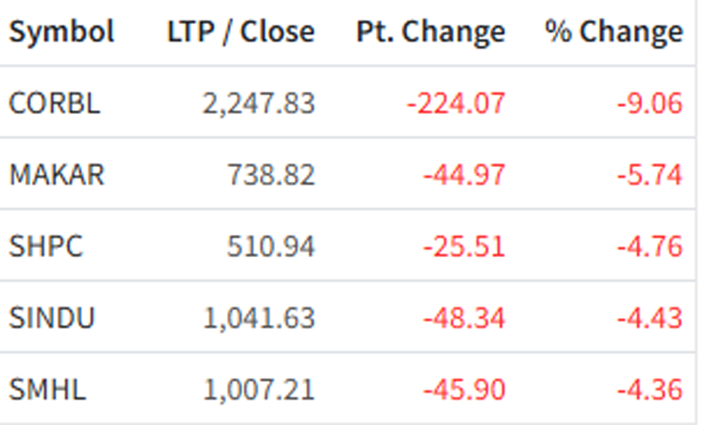Click CORBL percent change -9.06
This screenshot has width=709, height=425.
tap(649, 103)
